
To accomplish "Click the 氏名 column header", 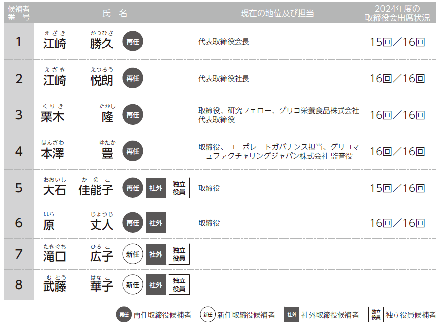I will pos(115,13).
